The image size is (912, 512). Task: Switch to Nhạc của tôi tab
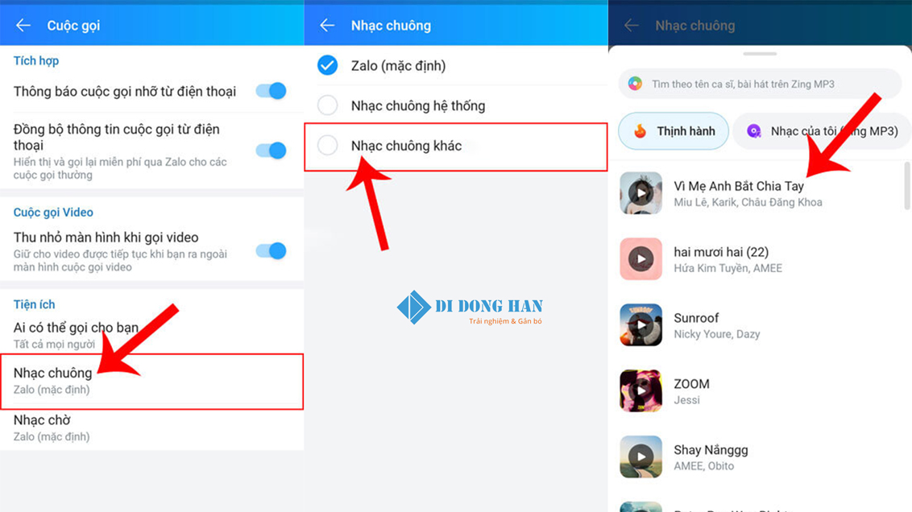(x=822, y=131)
